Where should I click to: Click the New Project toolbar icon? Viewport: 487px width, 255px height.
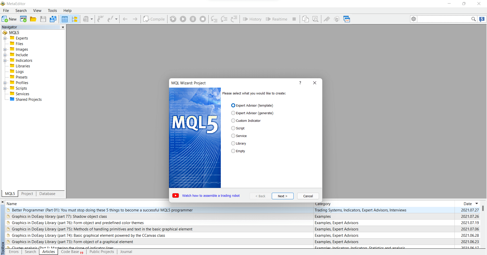pos(23,19)
